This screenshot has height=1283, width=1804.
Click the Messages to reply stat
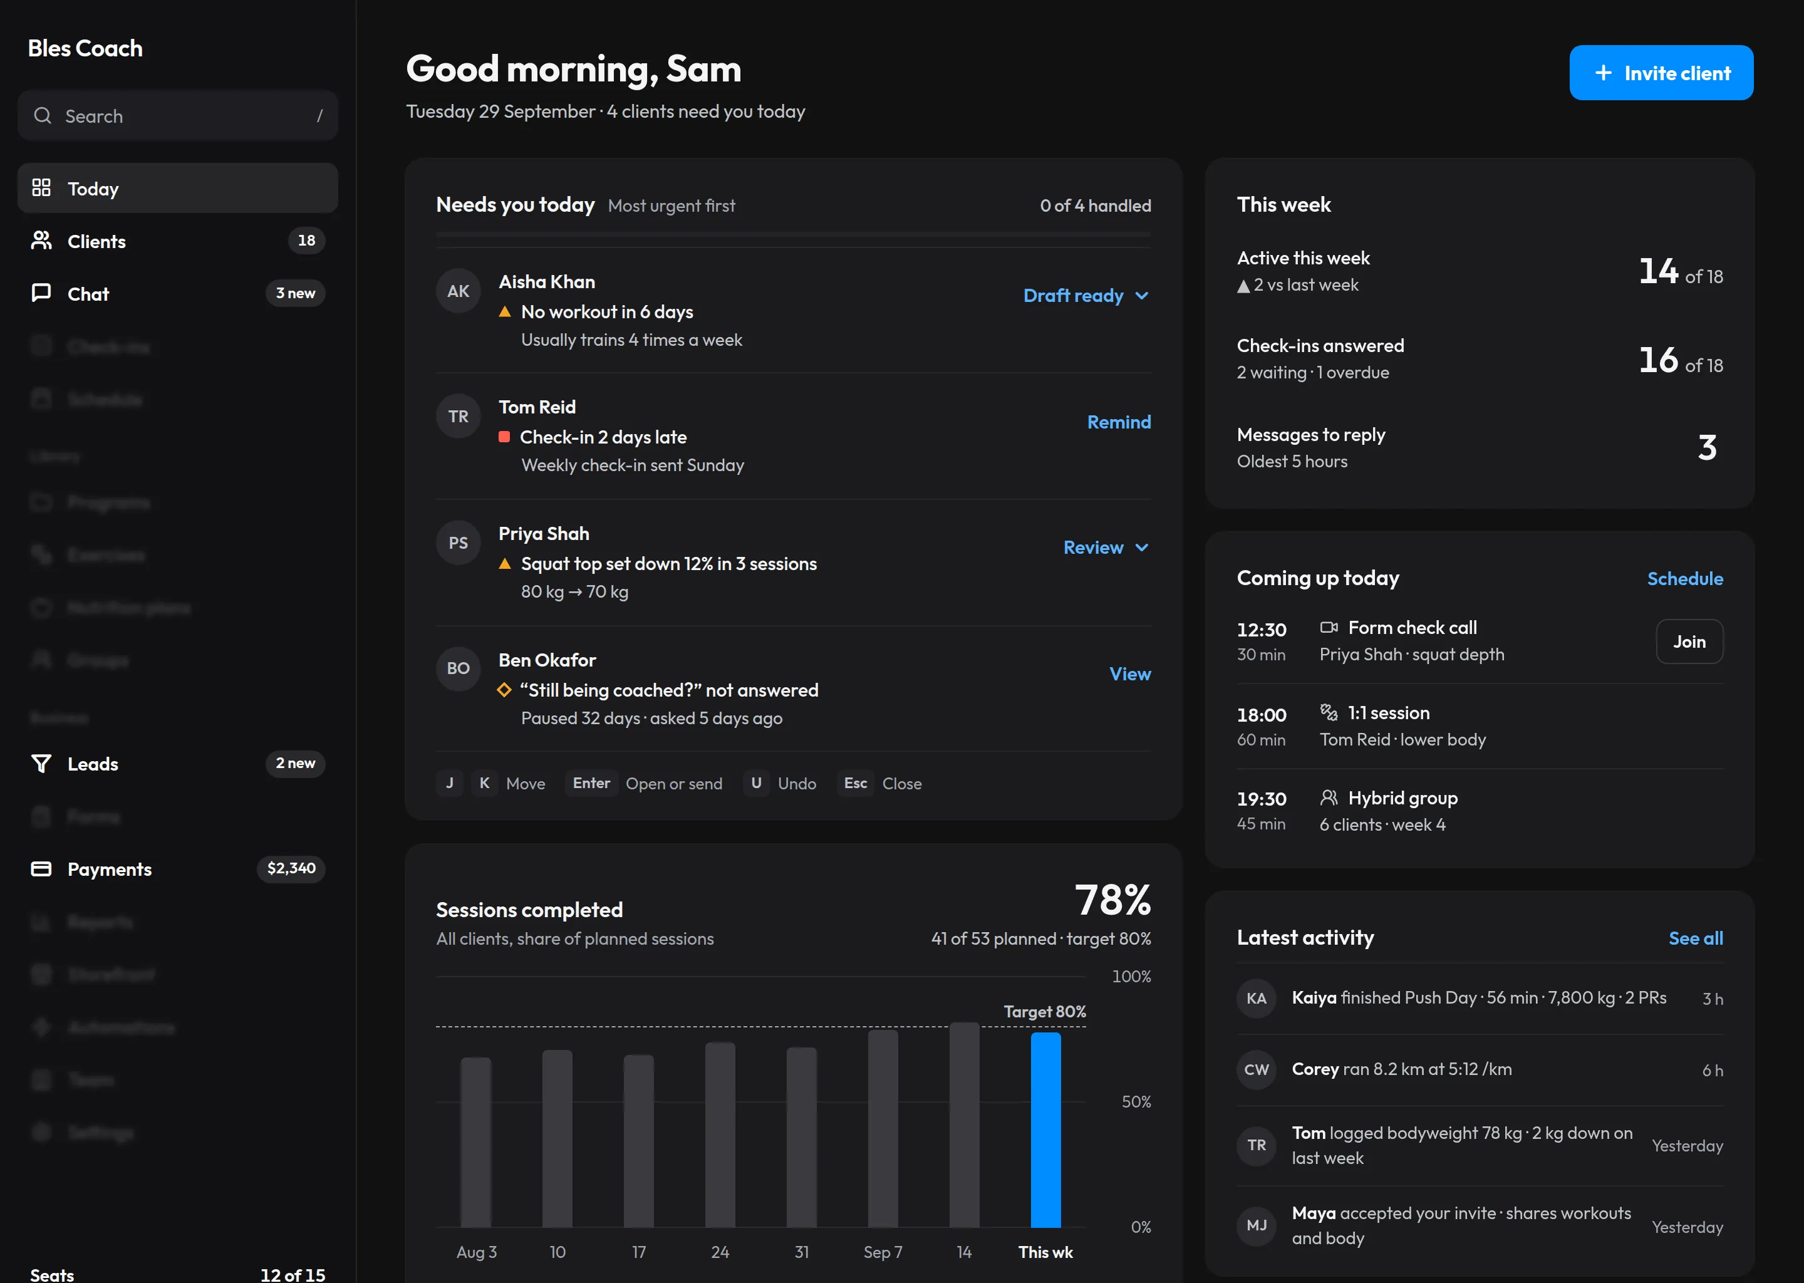1480,448
